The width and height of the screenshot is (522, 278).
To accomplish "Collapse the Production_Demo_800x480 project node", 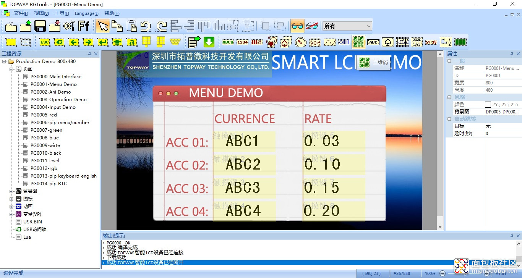I will point(4,61).
